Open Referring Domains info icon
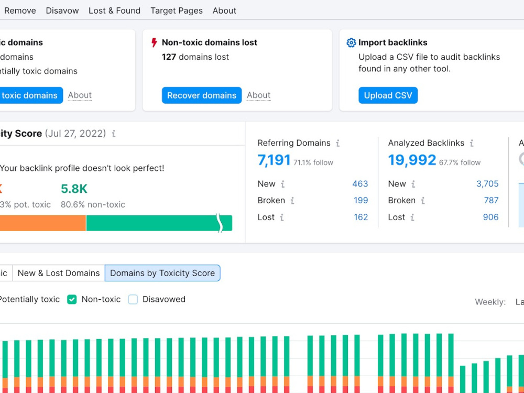This screenshot has height=393, width=524. (338, 144)
